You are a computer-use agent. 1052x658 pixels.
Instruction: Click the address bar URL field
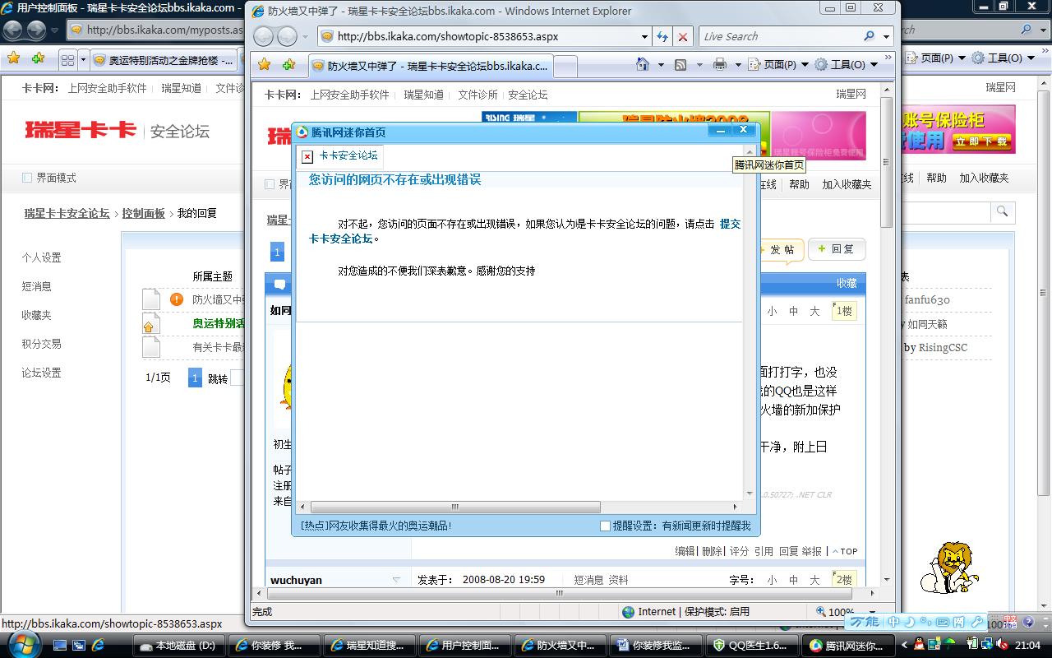(487, 36)
